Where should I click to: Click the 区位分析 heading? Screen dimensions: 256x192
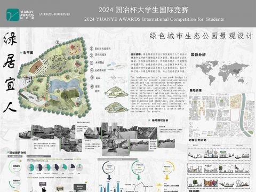tap(198, 54)
